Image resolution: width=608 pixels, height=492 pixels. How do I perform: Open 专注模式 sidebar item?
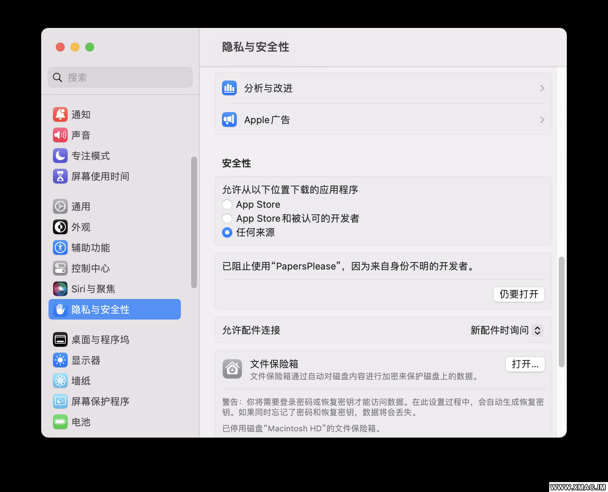click(115, 156)
